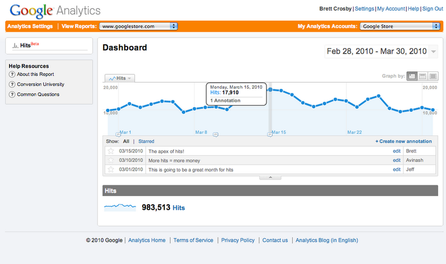Select the middle Graph by view icon
Image resolution: width=446 pixels, height=264 pixels.
423,76
